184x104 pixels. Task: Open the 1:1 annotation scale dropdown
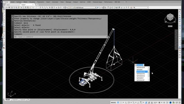(155, 103)
